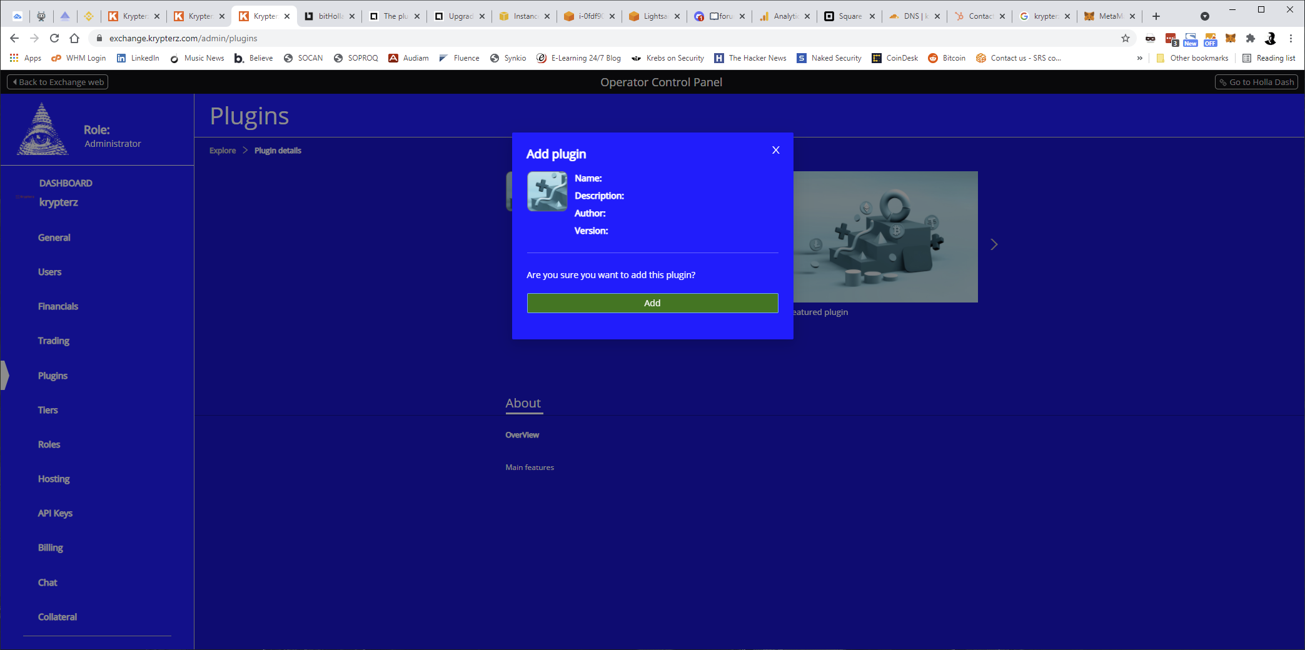1305x650 pixels.
Task: Open the Financials sidebar section
Action: tap(58, 306)
